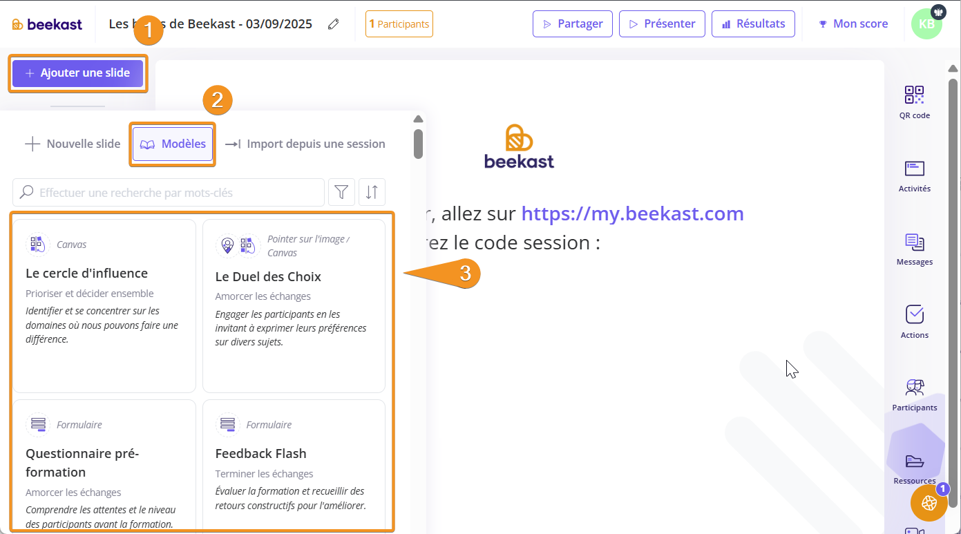Click the templates panel scrollbar thumb

click(418, 143)
